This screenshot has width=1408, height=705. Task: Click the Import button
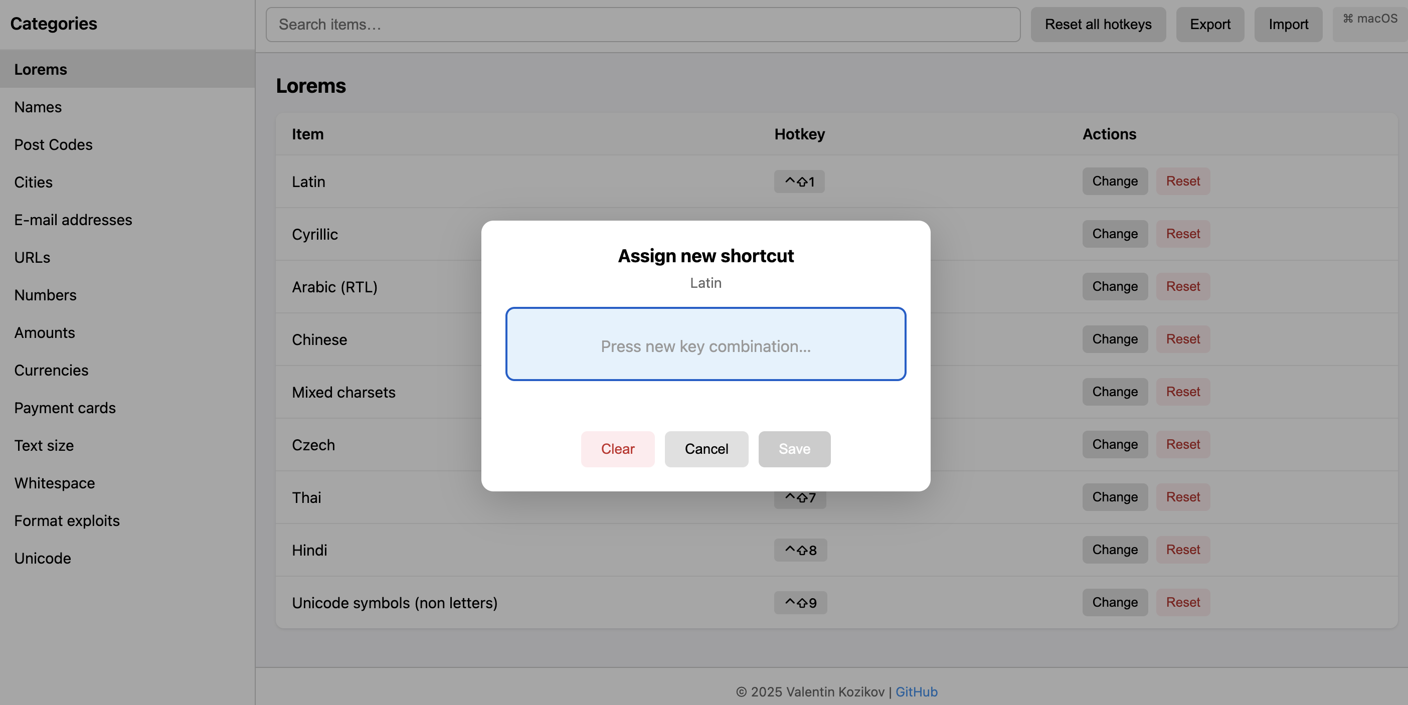[1288, 24]
